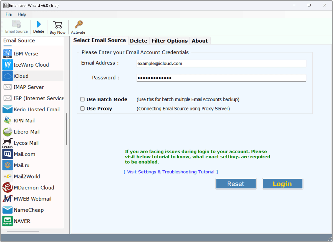Viewport: 333px width, 242px height.
Task: Click the 'Email Source' panel header text
Action: pyautogui.click(x=19, y=41)
